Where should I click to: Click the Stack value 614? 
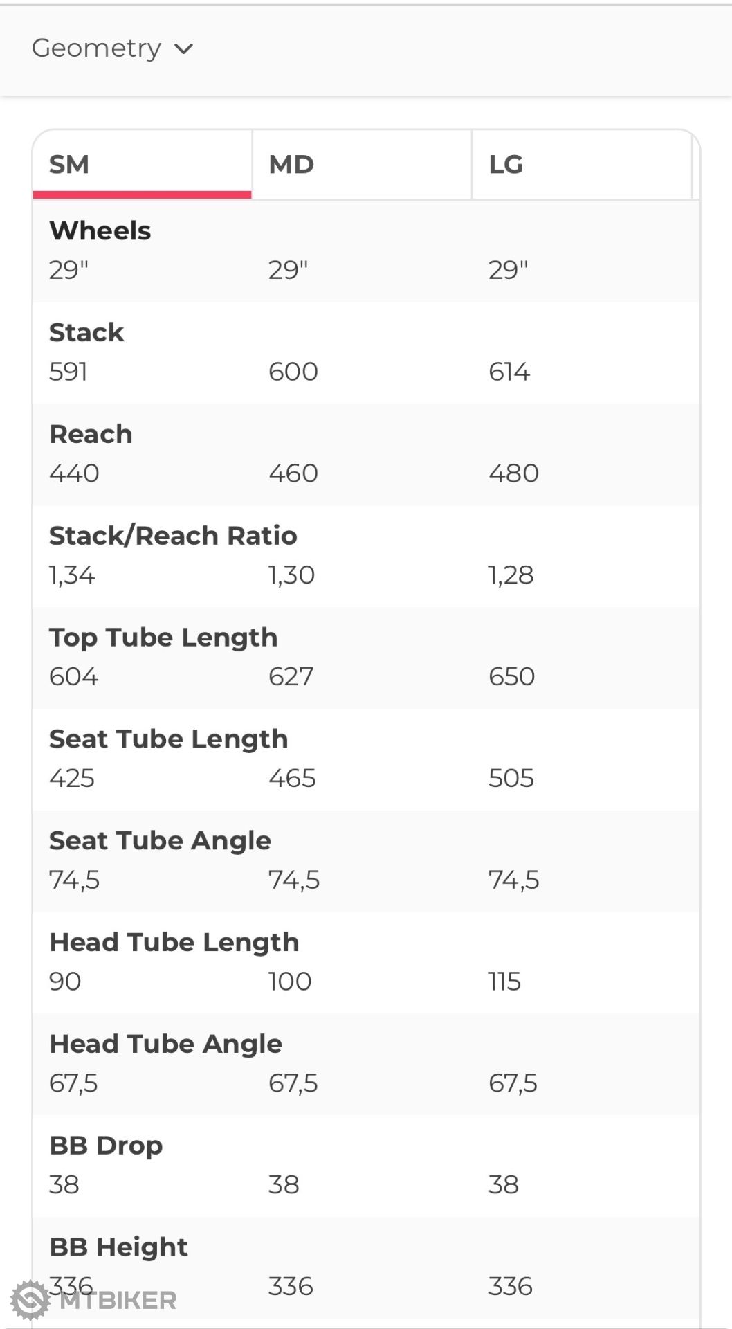tap(509, 372)
